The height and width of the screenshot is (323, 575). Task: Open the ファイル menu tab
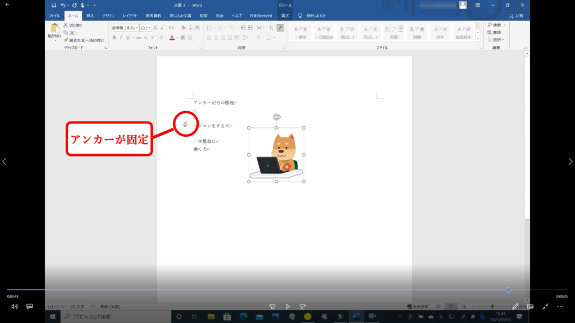coord(55,16)
